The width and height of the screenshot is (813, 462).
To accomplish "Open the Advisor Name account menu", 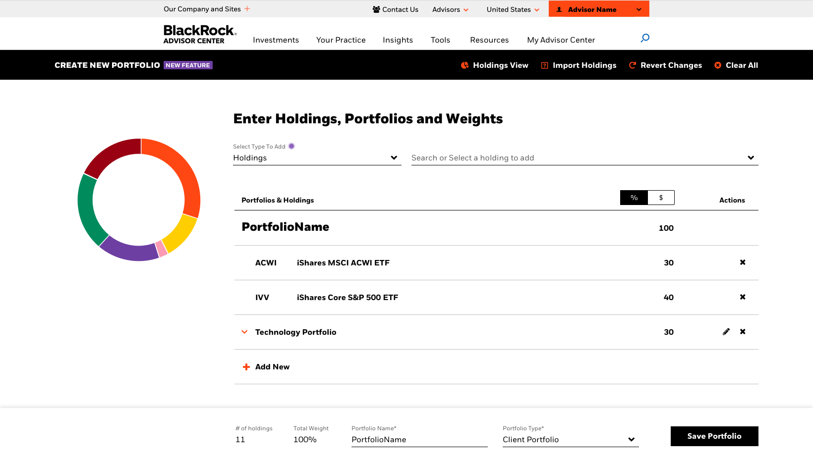I will [x=599, y=9].
